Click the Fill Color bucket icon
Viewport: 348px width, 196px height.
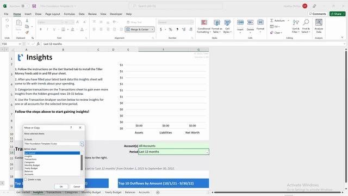pos(72,29)
